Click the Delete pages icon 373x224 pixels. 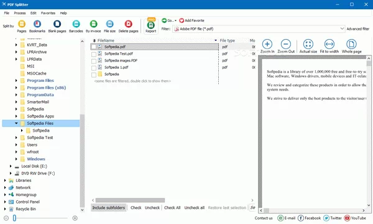[x=129, y=24]
